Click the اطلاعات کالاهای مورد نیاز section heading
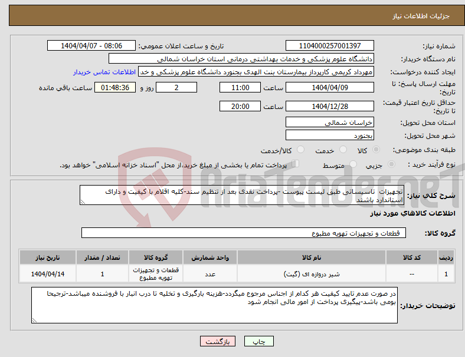This screenshot has width=465, height=357. [x=412, y=213]
